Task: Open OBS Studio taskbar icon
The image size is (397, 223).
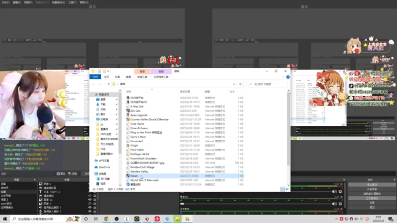Action: (117, 219)
